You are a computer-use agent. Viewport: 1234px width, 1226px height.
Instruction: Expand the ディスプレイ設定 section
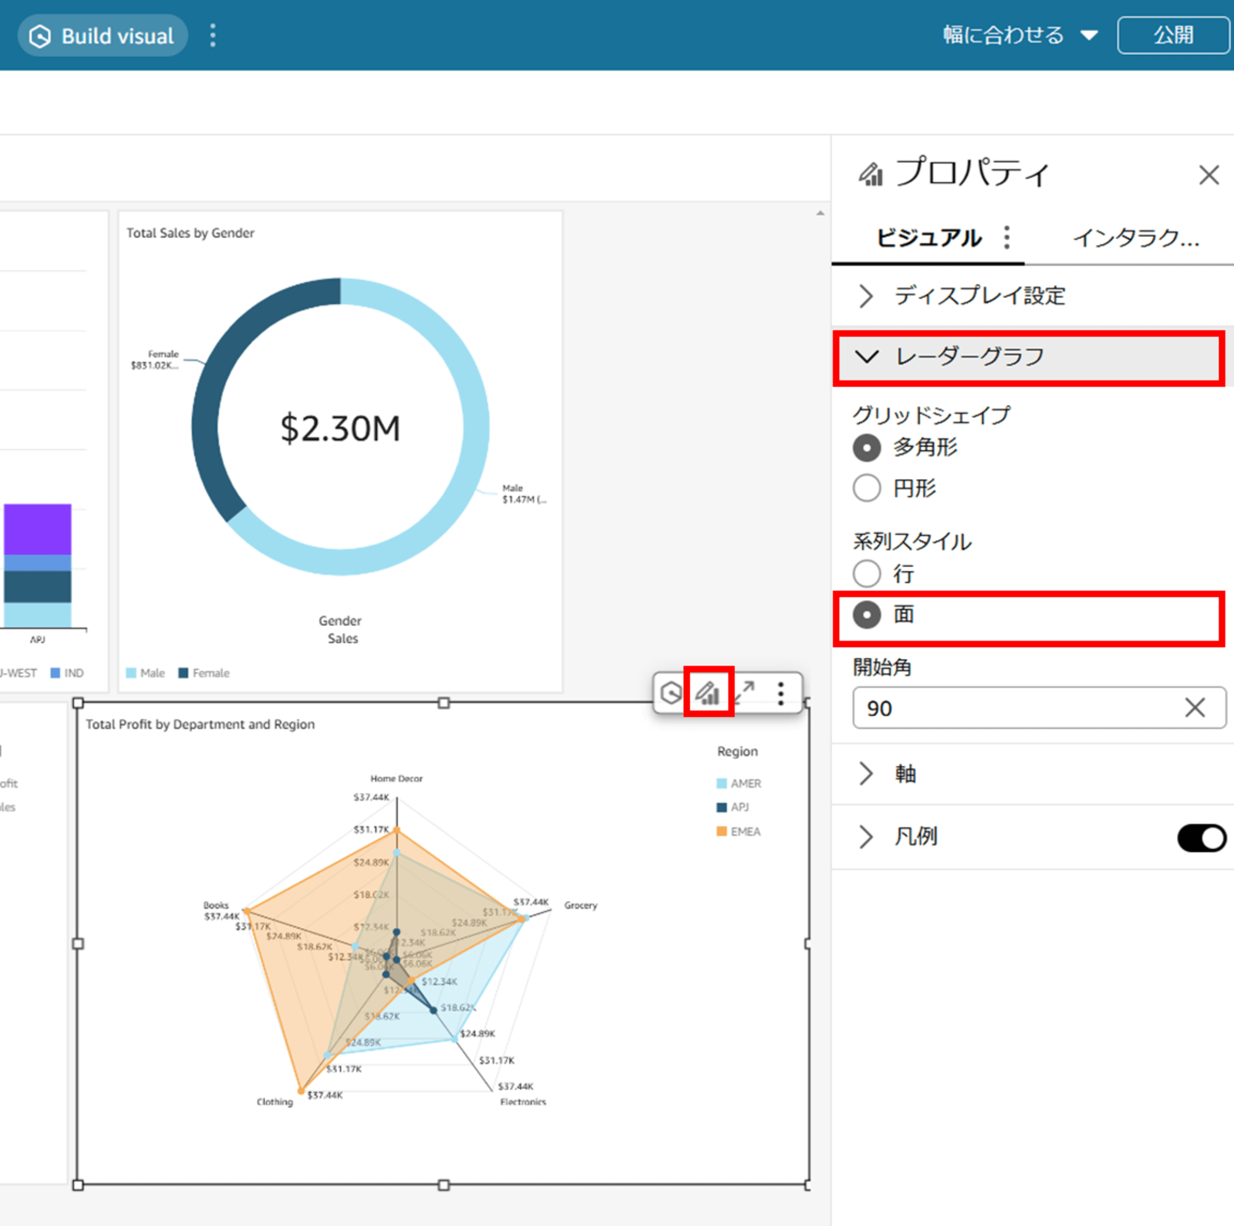coord(1032,295)
